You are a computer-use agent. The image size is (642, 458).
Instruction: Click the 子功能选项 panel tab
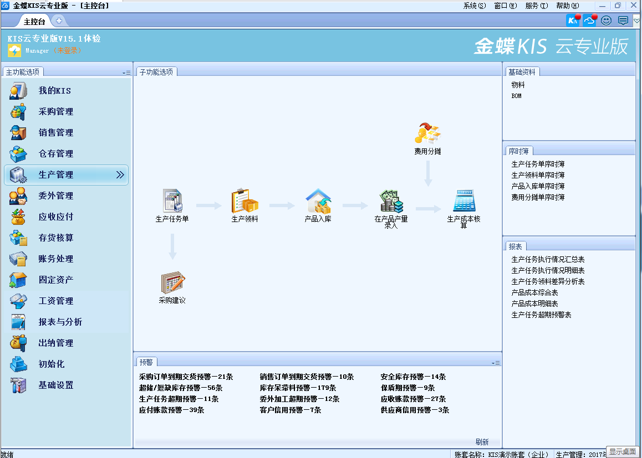click(156, 72)
